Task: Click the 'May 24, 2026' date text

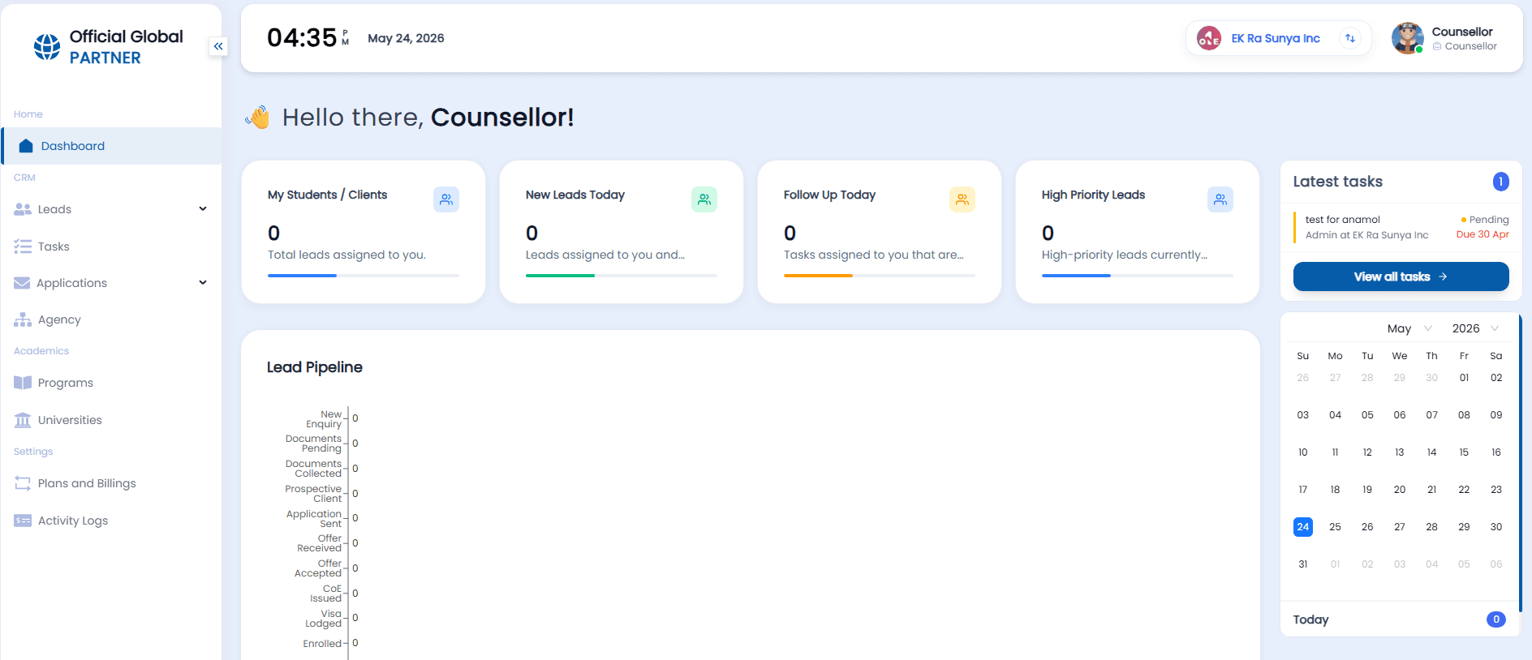Action: pyautogui.click(x=406, y=38)
